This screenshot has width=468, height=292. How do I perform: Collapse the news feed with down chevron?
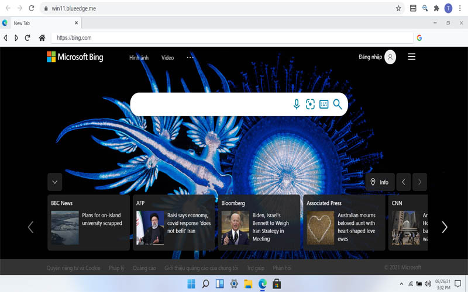tap(55, 182)
